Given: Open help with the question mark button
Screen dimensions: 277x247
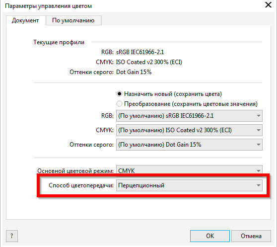Looking at the screenshot, I should tap(12, 236).
